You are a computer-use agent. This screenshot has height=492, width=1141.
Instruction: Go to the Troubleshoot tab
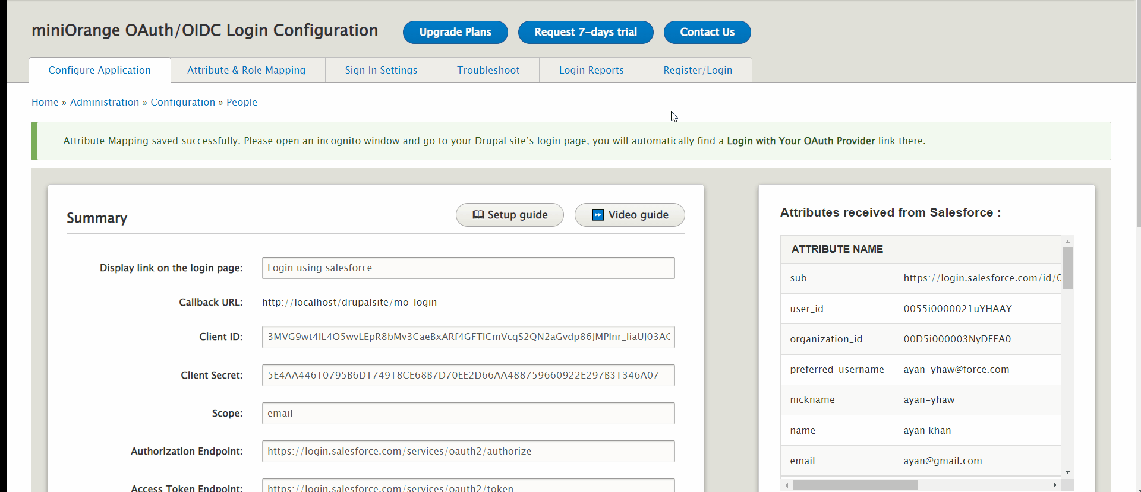(x=488, y=70)
